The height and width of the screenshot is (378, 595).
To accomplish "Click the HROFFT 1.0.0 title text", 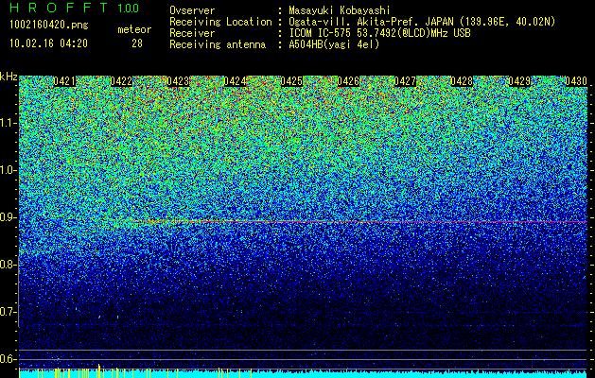I will 75,8.
